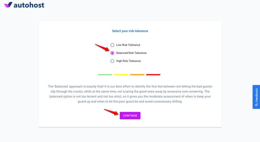Screen dimensions: 260x142
Task: Click the autohost wordmark text
Action: pyautogui.click(x=29, y=5)
